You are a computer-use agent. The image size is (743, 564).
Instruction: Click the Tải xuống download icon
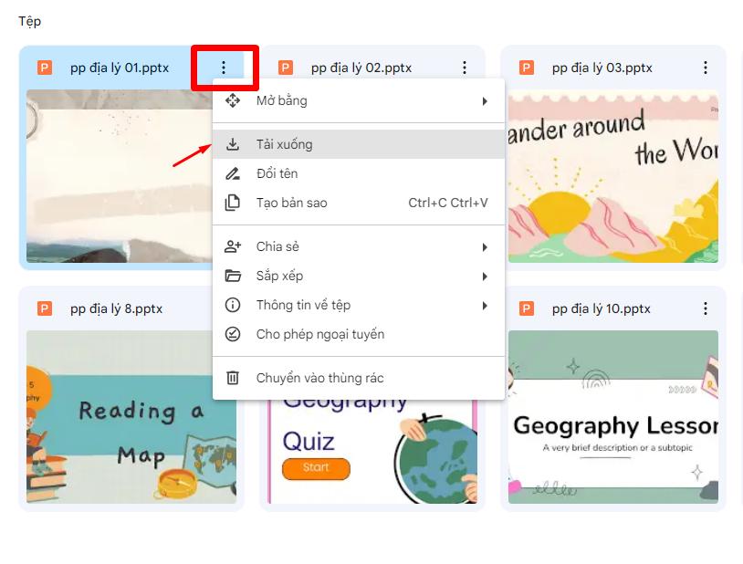pos(234,144)
